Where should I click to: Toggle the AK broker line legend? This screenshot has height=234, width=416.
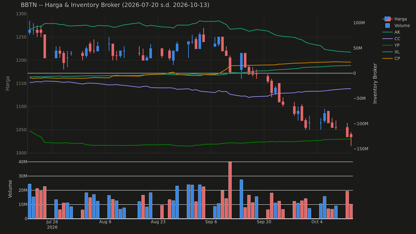[x=391, y=32]
